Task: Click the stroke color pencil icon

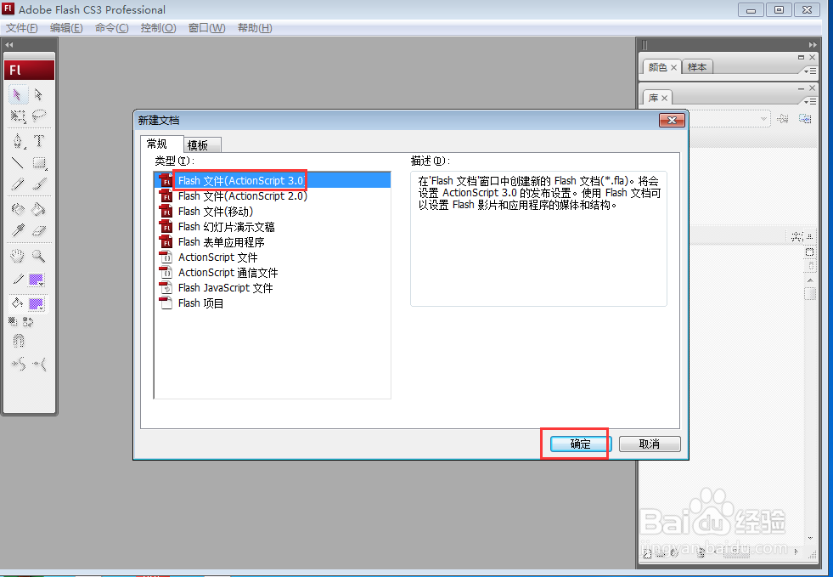Action: coord(18,279)
